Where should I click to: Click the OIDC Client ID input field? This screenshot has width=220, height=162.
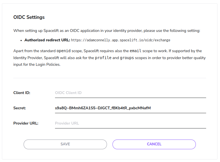click(130, 93)
